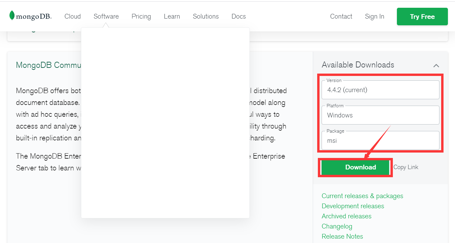Open the Package dropdown showing msi
The image size is (455, 243).
coord(380,140)
